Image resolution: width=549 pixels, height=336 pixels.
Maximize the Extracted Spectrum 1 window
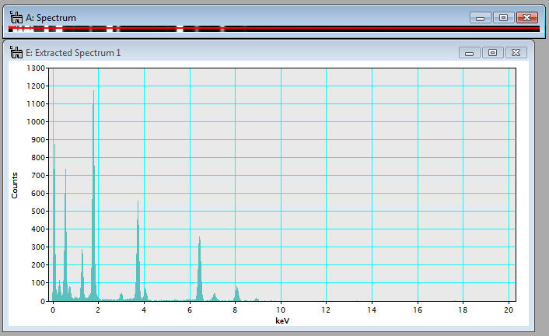coord(493,53)
